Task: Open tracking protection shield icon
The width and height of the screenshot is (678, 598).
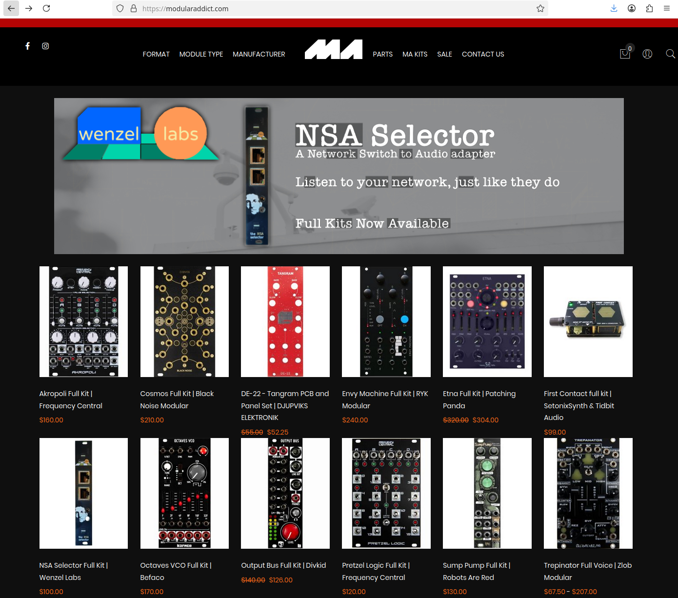Action: click(x=120, y=8)
